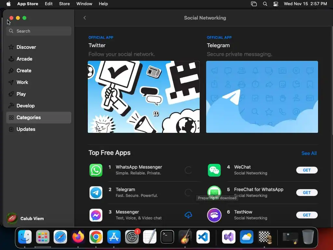This screenshot has width=333, height=250.
Task: Open the Arcade section
Action: tap(39, 59)
